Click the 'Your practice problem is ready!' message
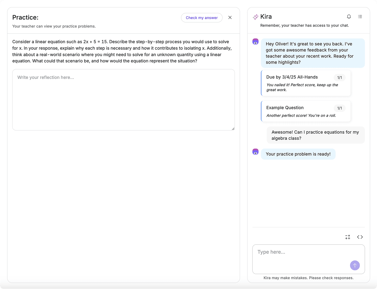Screen dimensions: 377x289 [298, 154]
